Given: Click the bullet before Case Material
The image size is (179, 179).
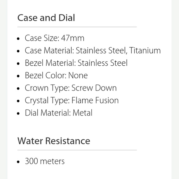Looking at the screenshot, I should pos(18,51).
